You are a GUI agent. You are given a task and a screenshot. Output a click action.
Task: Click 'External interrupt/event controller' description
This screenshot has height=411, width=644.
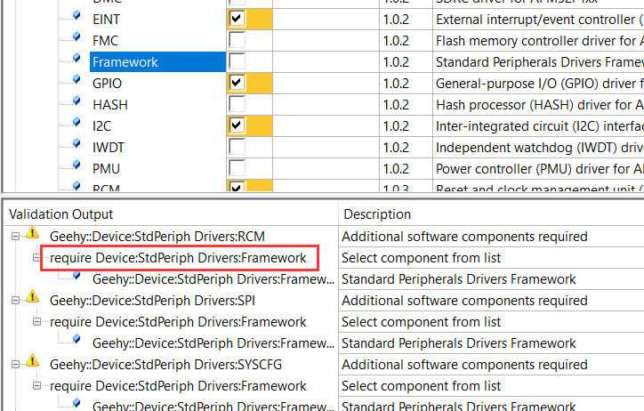point(540,20)
